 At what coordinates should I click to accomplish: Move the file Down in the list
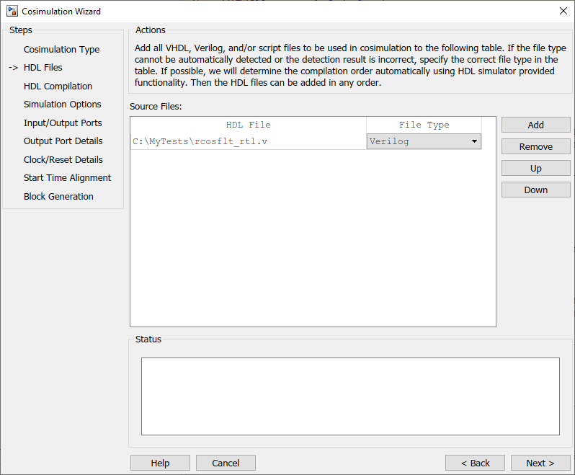click(x=535, y=190)
